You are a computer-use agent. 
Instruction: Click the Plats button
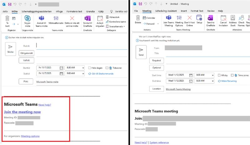26,81
